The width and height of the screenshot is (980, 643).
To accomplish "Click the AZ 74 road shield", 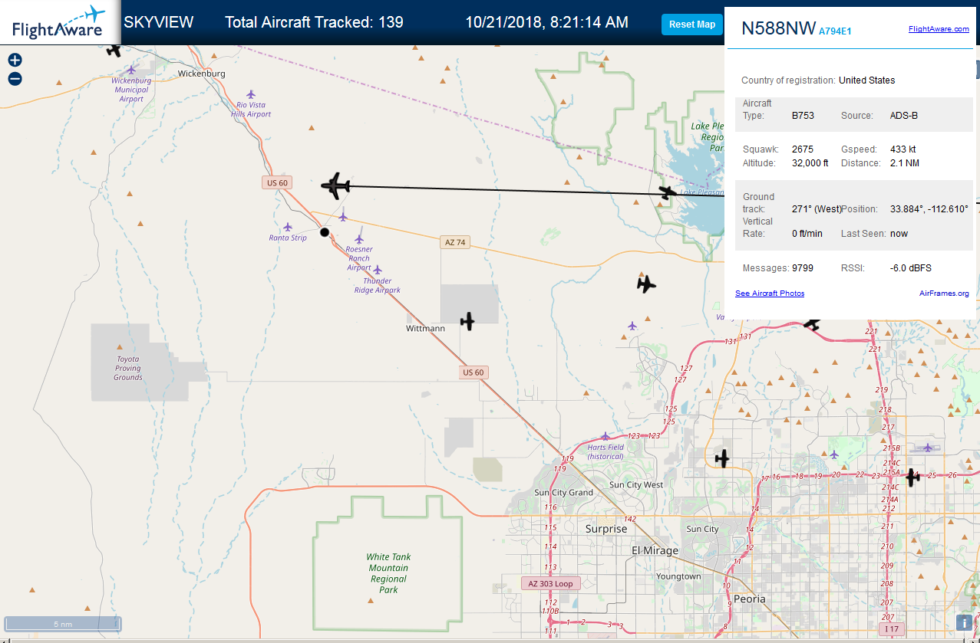I will 455,242.
